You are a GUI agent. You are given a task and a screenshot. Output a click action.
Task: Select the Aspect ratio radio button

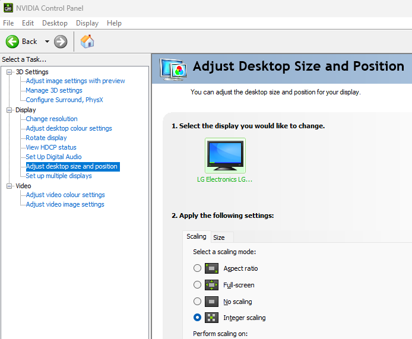pos(197,268)
